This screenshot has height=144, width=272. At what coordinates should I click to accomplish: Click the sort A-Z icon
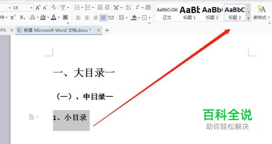point(128,7)
